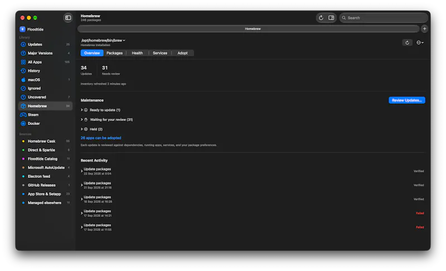Viewport: 446px width, 271px height.
Task: Click the 34 Updates count
Action: point(86,70)
